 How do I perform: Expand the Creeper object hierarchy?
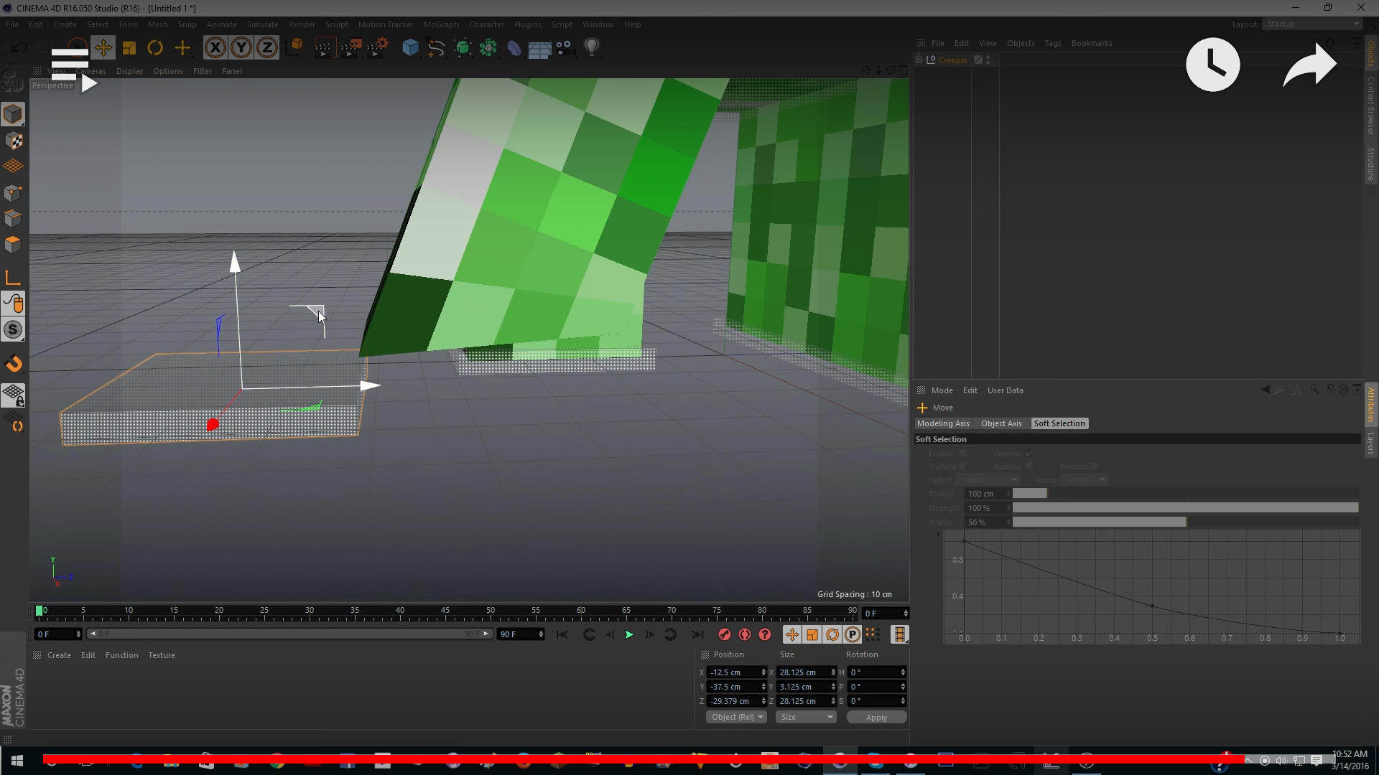(919, 60)
